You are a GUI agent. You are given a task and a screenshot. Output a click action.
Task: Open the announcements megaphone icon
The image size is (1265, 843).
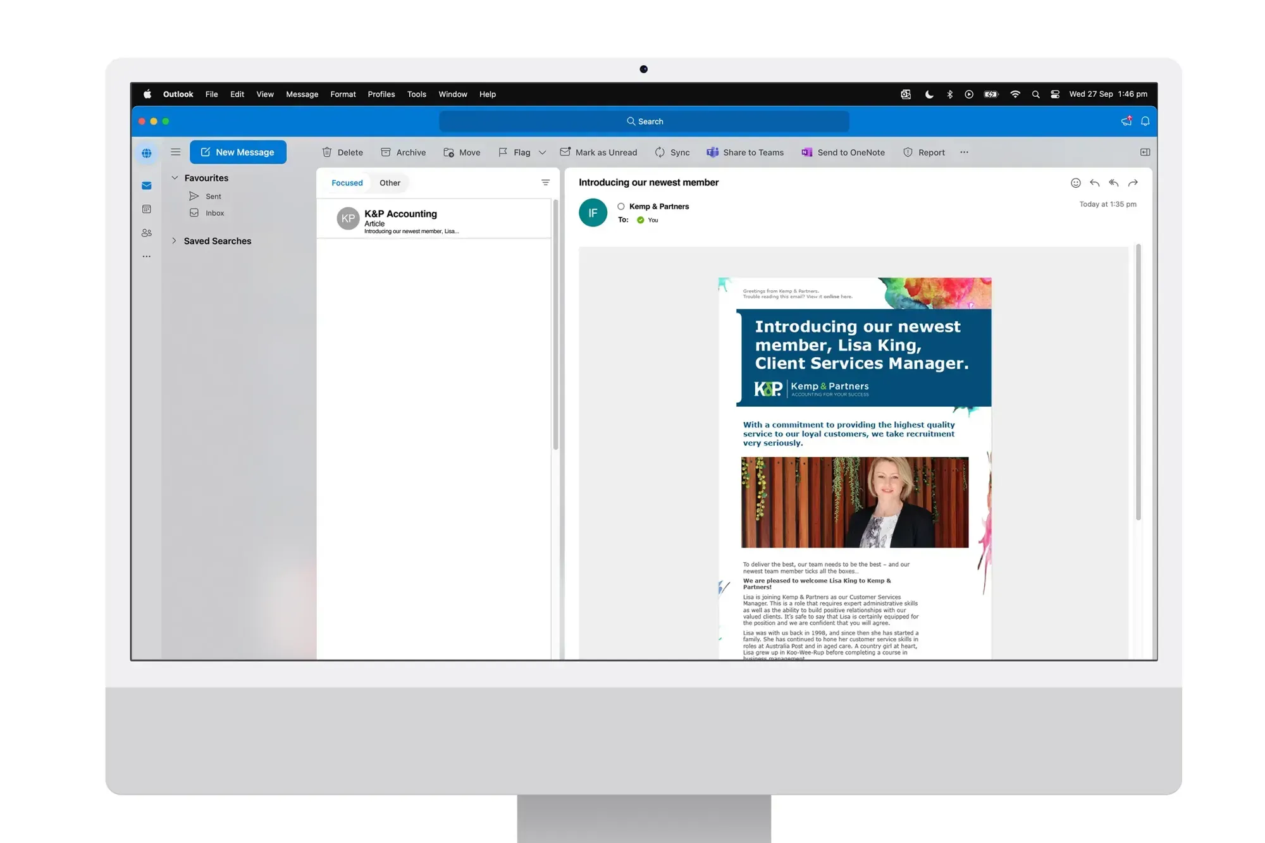(x=1126, y=121)
